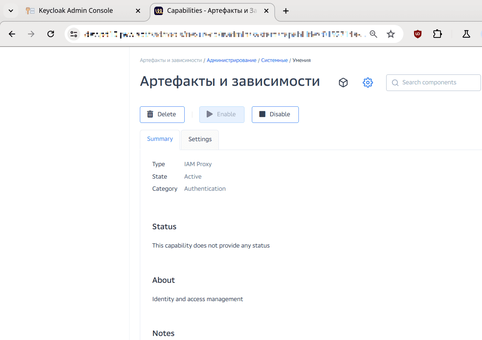The image size is (482, 340).
Task: Go back to the previous page
Action: coord(12,34)
